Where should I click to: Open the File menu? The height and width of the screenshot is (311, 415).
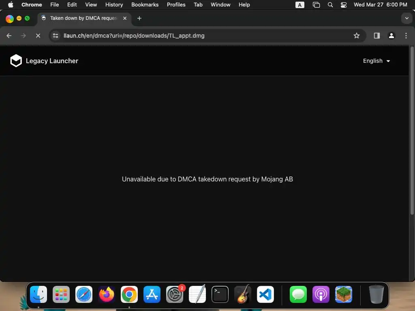[55, 5]
